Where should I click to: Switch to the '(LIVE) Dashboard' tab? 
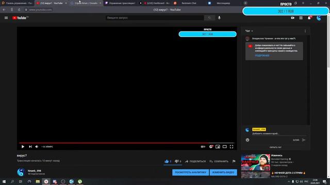click(x=155, y=3)
